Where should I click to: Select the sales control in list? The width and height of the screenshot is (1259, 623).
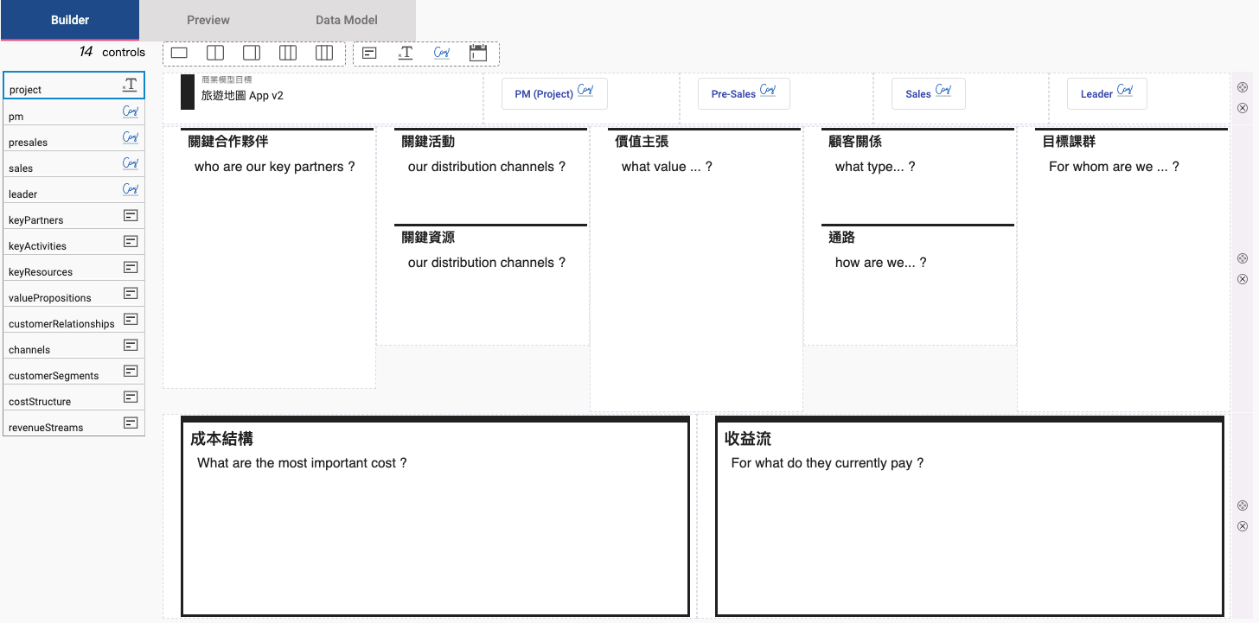74,164
